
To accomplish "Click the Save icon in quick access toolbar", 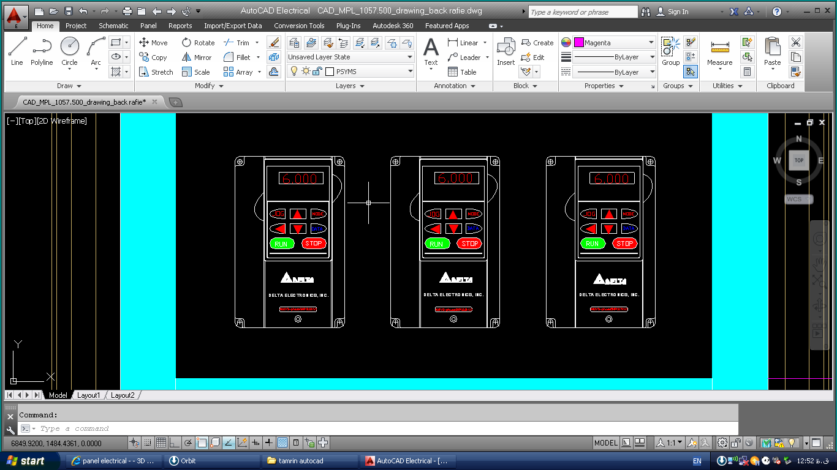I will tap(68, 11).
